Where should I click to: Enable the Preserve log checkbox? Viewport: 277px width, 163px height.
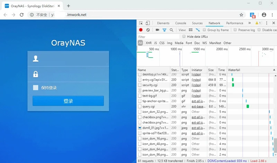coord(235,30)
